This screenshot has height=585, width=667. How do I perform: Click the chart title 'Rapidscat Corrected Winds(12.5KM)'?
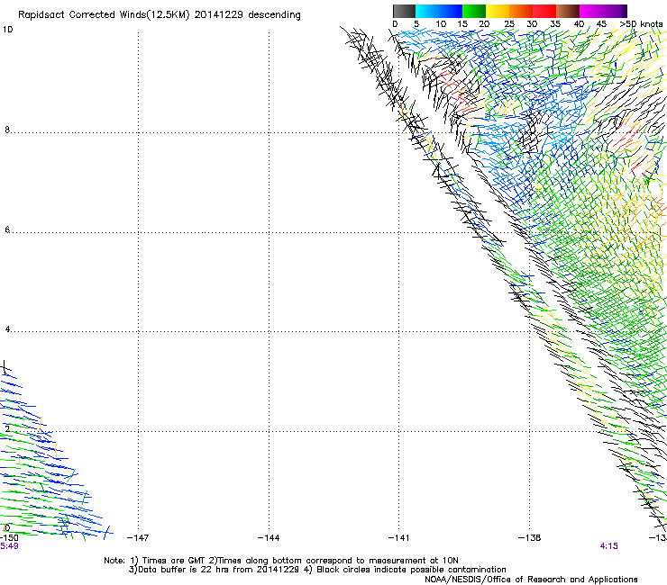pyautogui.click(x=104, y=15)
